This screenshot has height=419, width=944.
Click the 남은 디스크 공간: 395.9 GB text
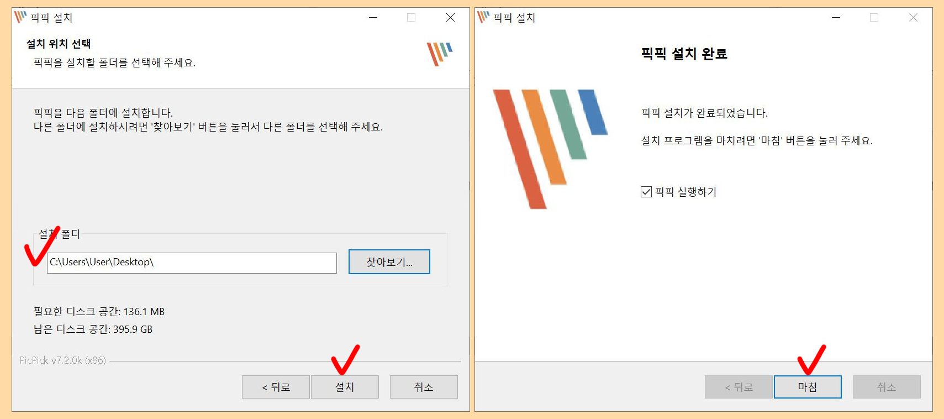coord(93,329)
